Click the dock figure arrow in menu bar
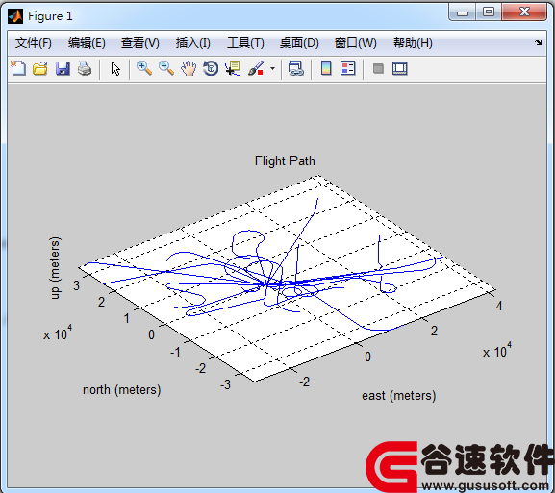 click(x=539, y=43)
